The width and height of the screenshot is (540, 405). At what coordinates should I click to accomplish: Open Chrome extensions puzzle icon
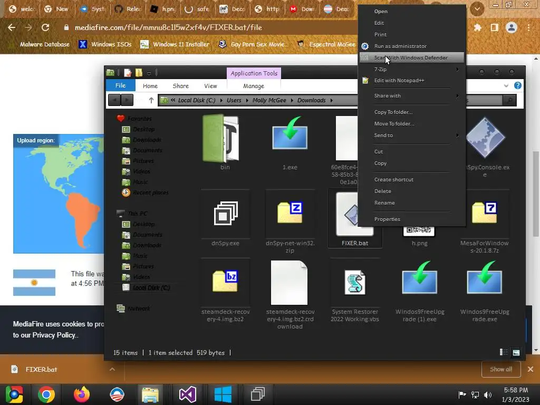point(477,27)
